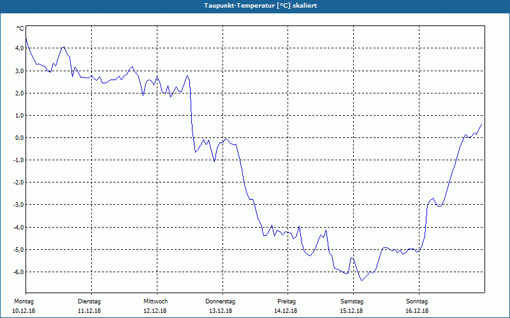This screenshot has width=510, height=318.
Task: Click the 11.12.18 date label
Action: pos(89,311)
